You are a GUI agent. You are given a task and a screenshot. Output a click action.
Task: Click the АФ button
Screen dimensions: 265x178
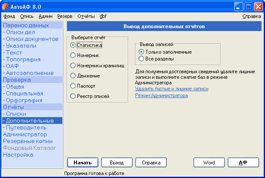pyautogui.click(x=243, y=163)
